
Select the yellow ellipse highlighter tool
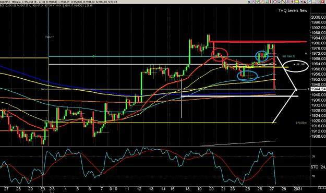point(296,2)
